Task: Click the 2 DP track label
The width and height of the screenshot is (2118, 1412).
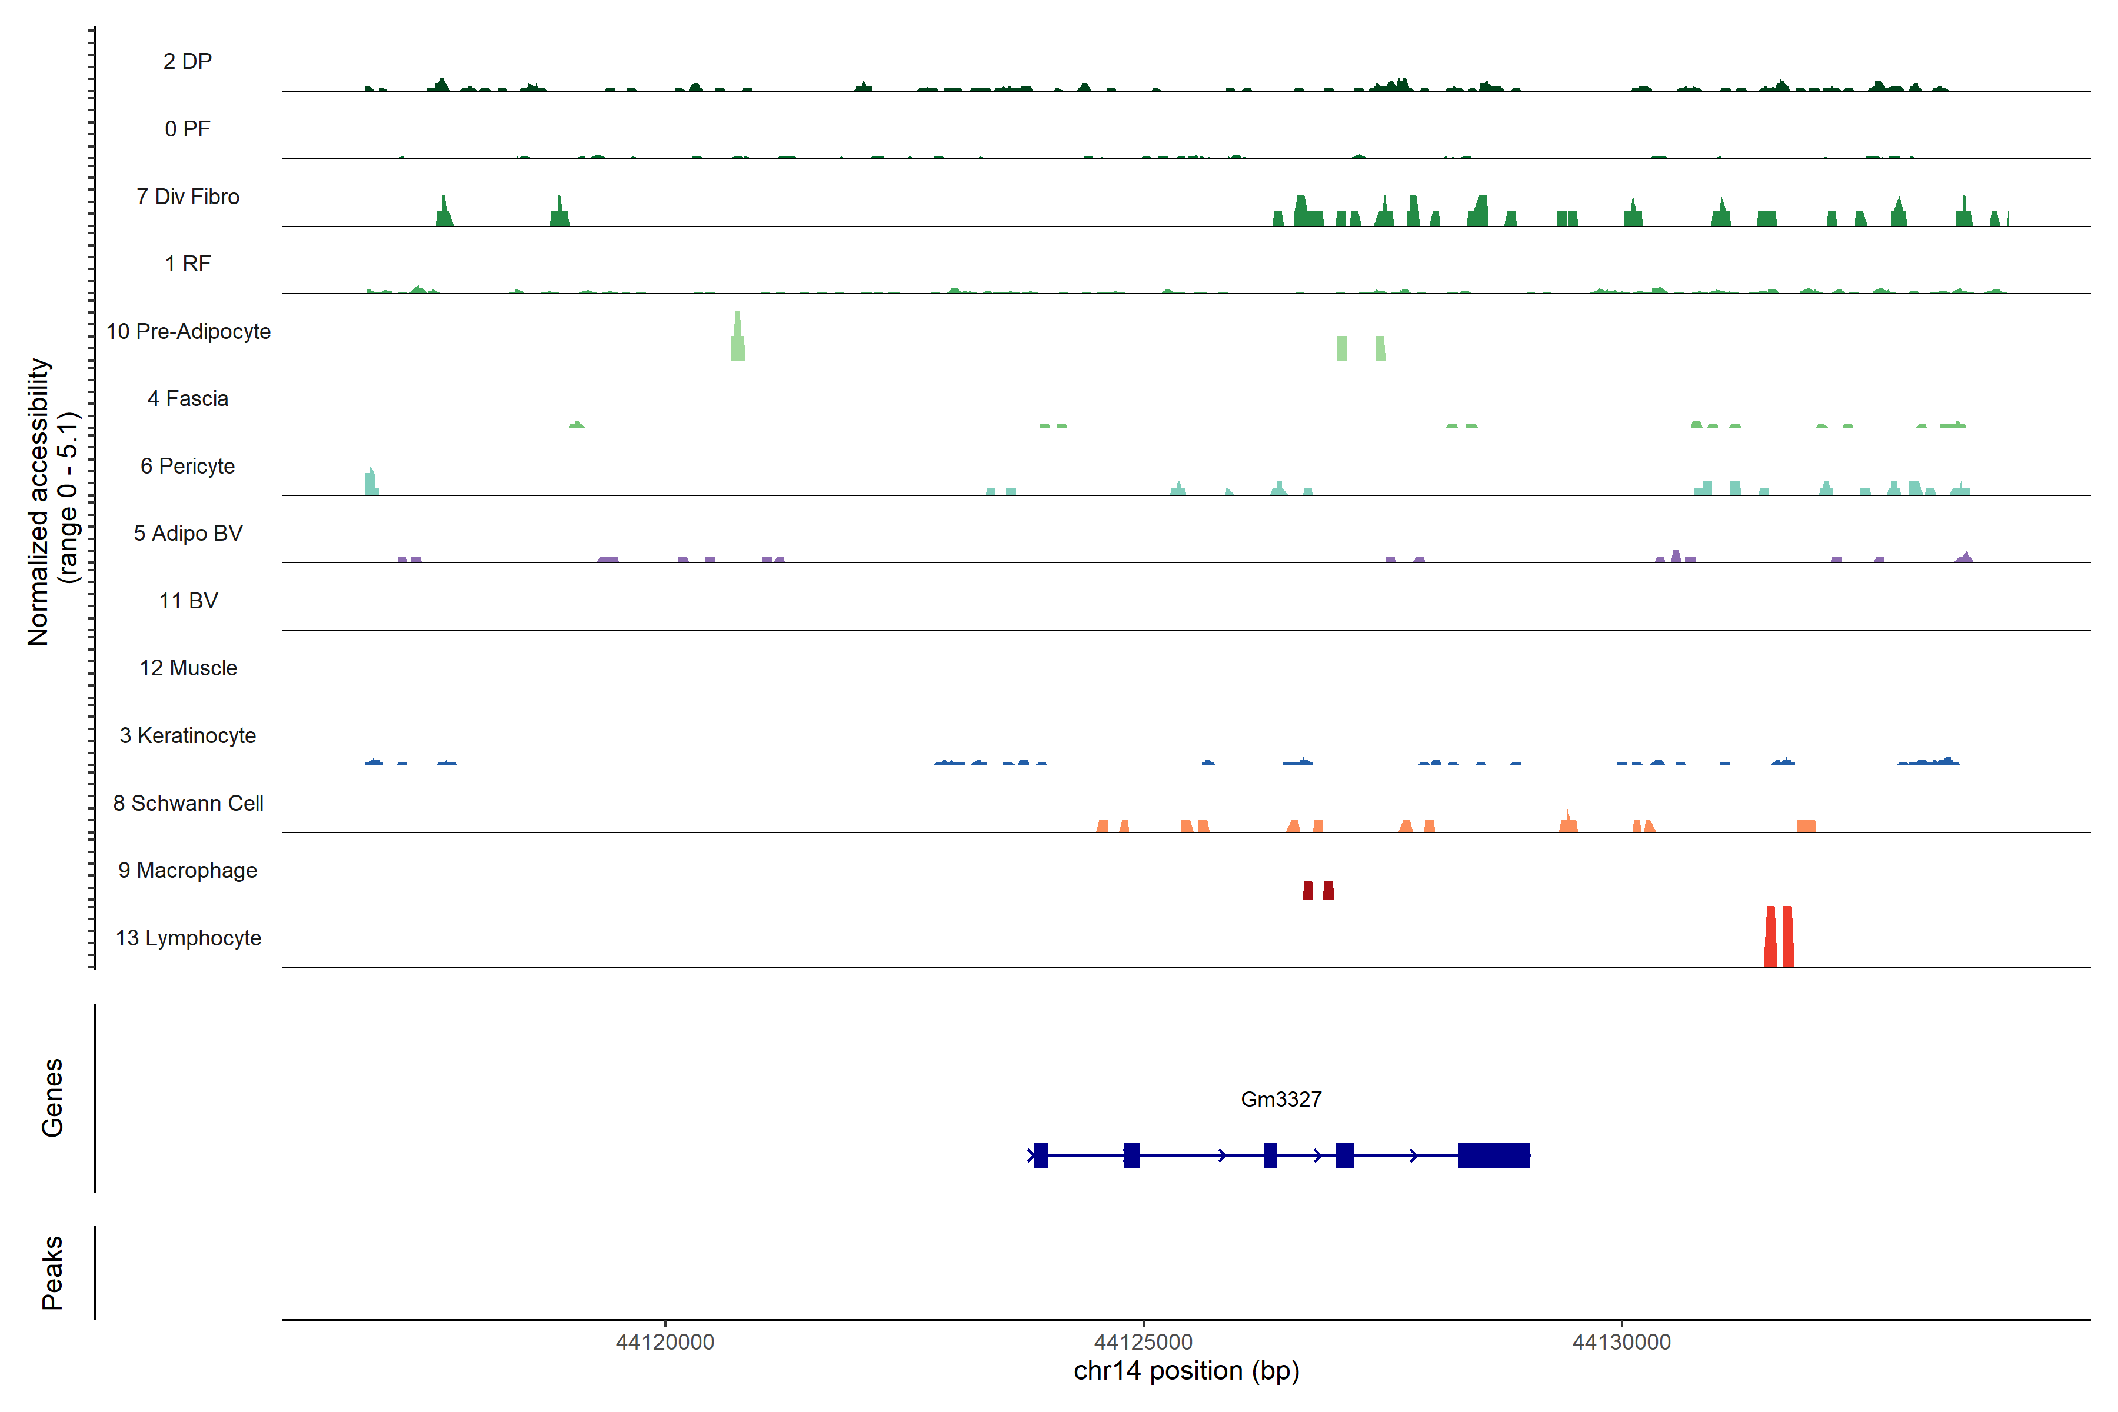Action: point(187,61)
